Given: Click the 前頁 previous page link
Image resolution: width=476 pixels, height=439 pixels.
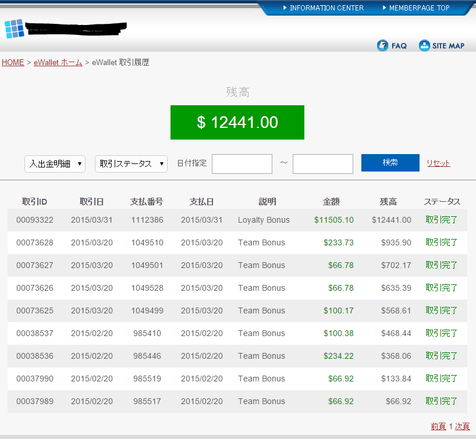Looking at the screenshot, I should 438,426.
